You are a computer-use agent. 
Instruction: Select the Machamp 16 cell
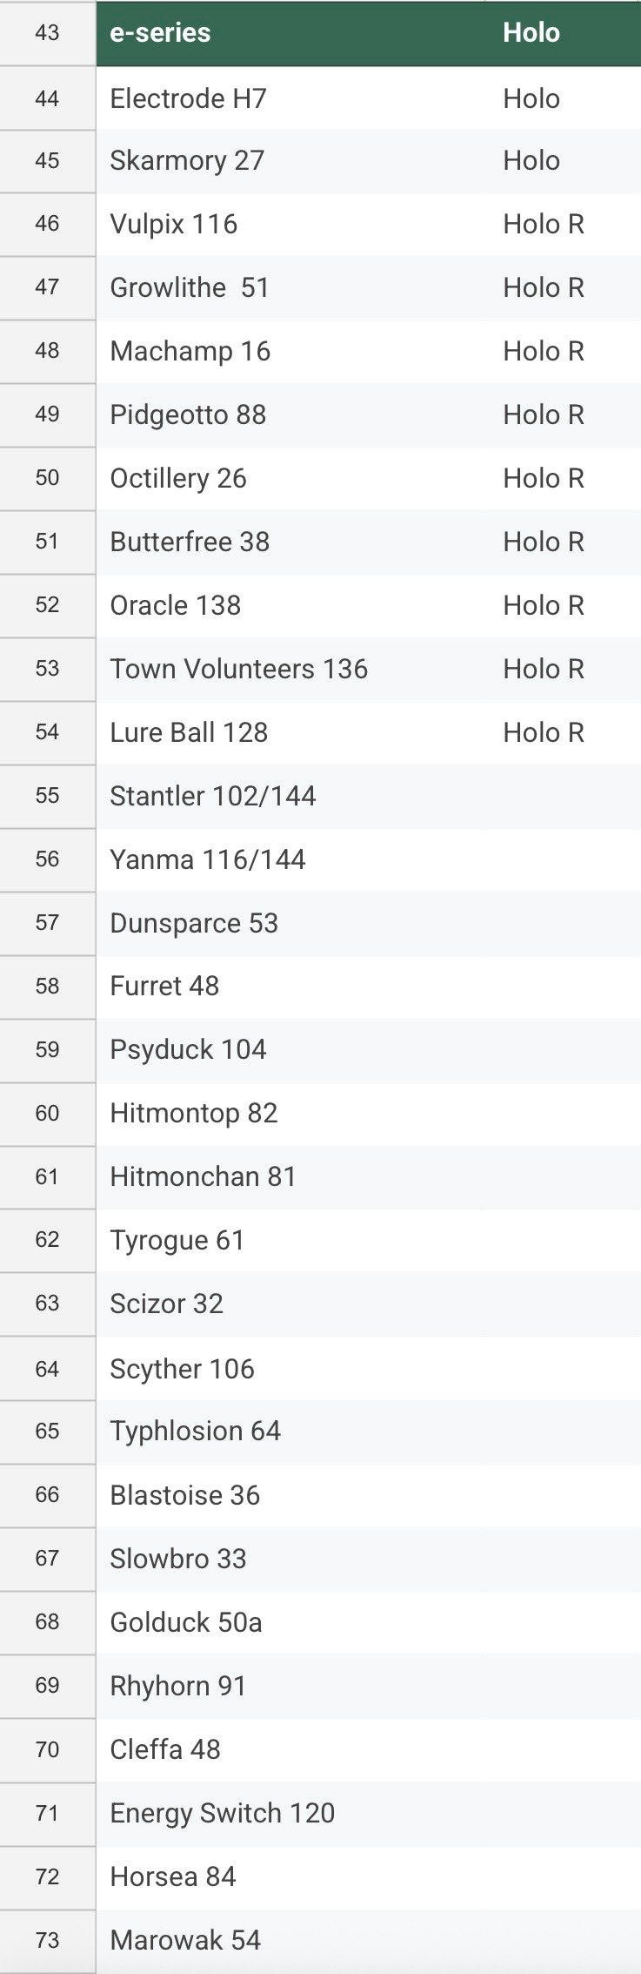(x=294, y=352)
